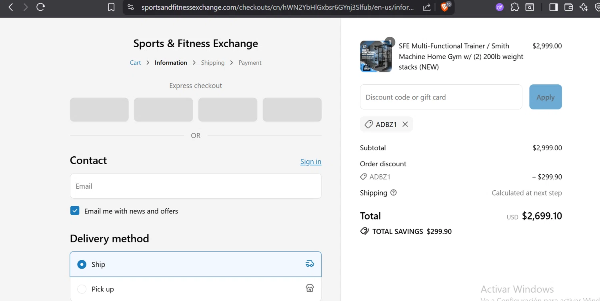Go back to the previous page
The image size is (600, 301).
(x=11, y=7)
